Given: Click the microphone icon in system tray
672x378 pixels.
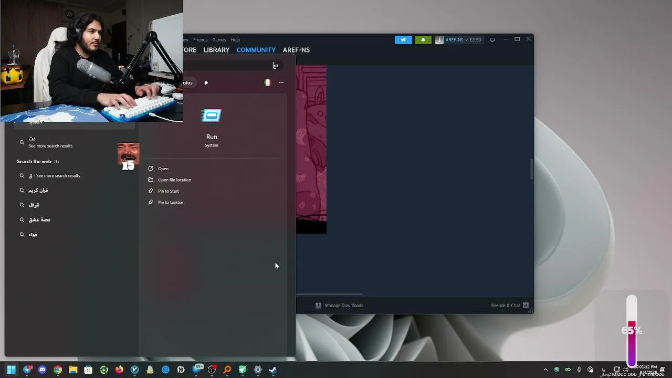Looking at the screenshot, I should 579,370.
